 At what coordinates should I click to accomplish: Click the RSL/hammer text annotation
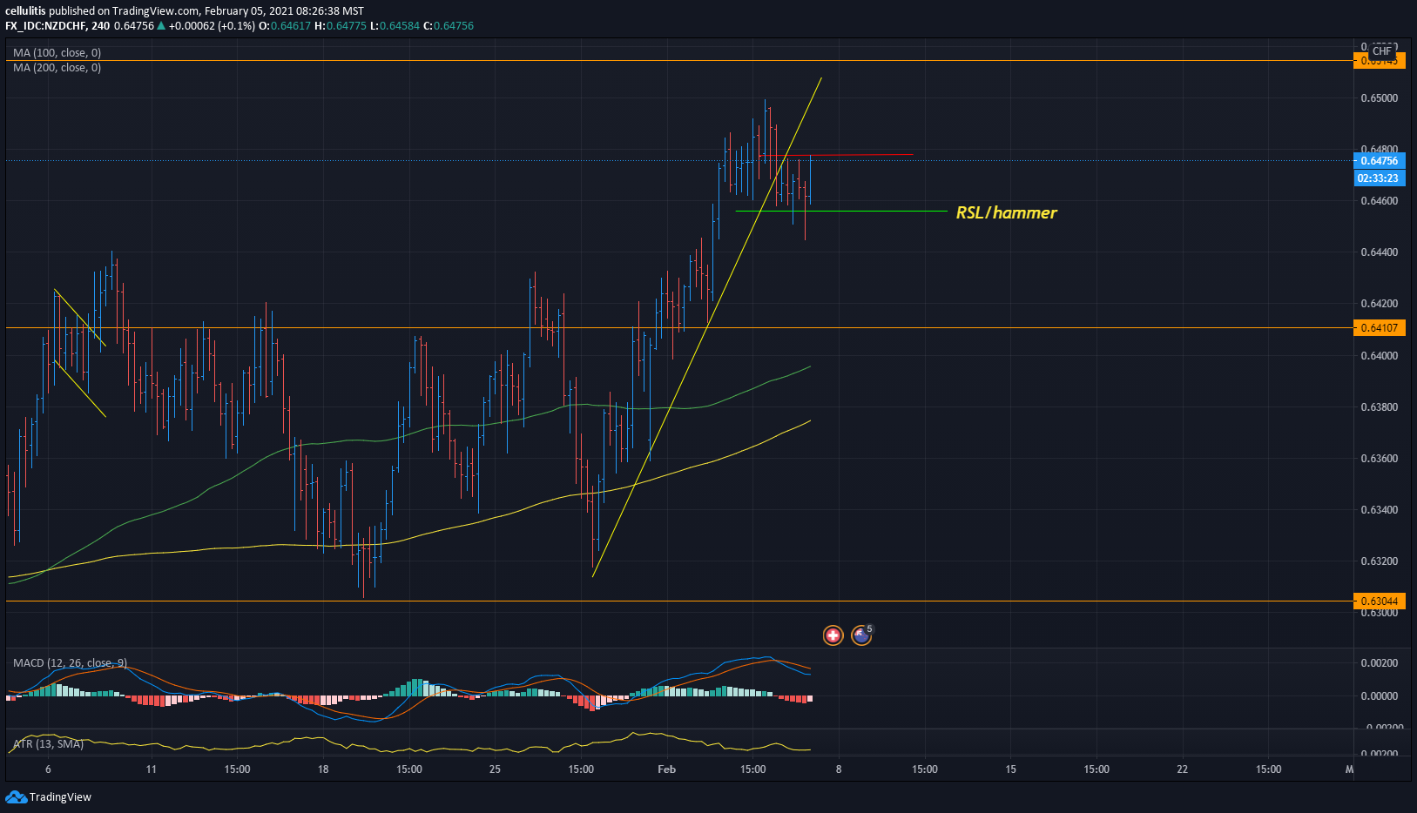point(1006,212)
